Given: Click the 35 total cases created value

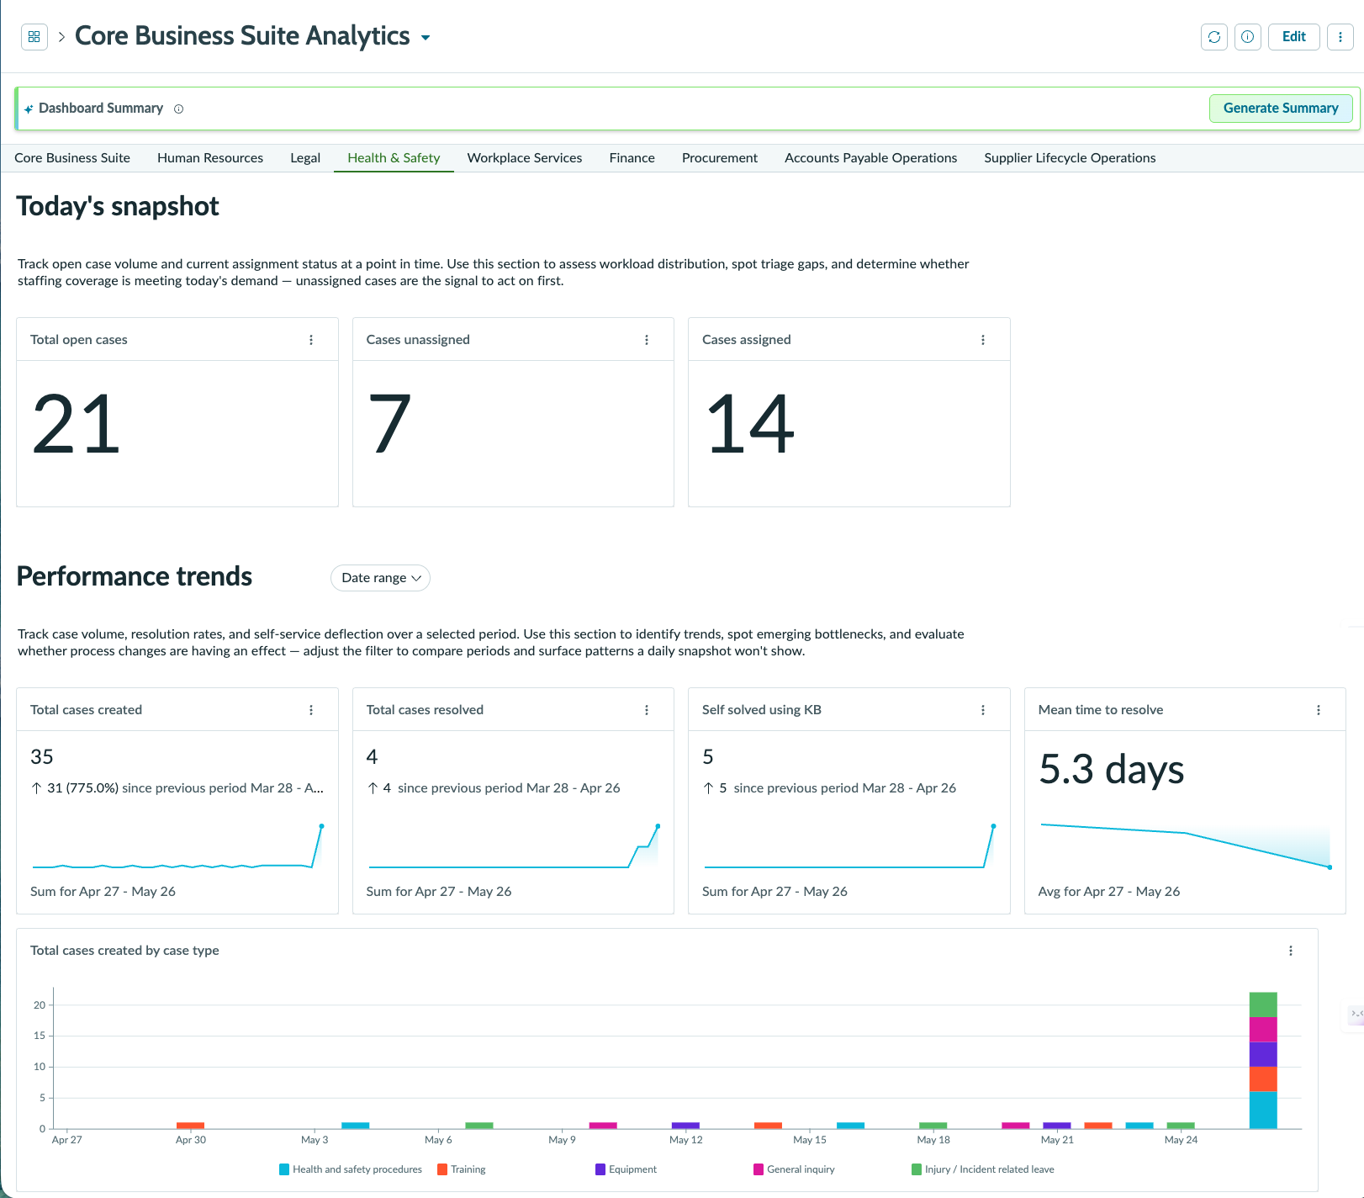Looking at the screenshot, I should click(42, 757).
